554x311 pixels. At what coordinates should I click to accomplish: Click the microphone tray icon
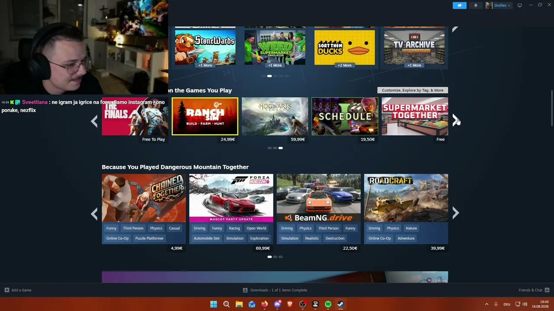coord(496,304)
